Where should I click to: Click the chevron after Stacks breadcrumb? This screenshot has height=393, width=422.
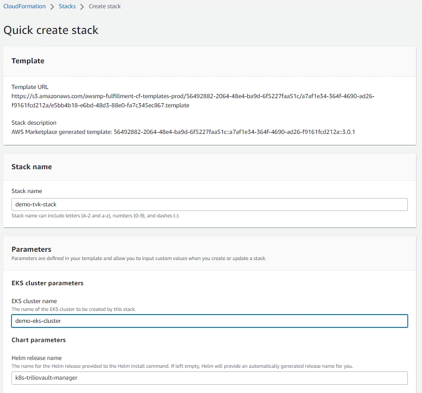pyautogui.click(x=82, y=7)
